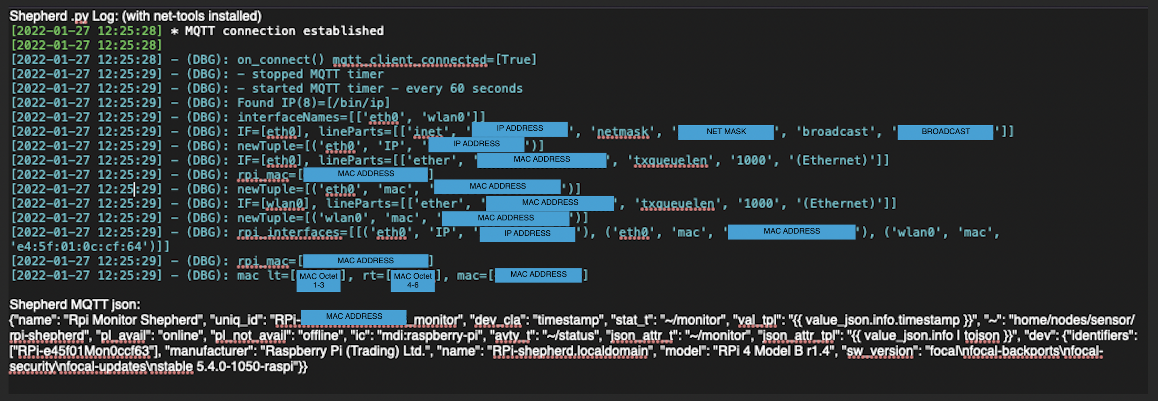Click 'RPi-shepherd.localdomain' name value

point(570,351)
